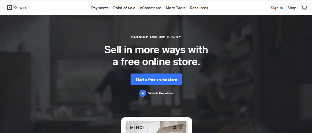Open the Point of Sale menu
This screenshot has height=133, width=312.
pyautogui.click(x=124, y=8)
